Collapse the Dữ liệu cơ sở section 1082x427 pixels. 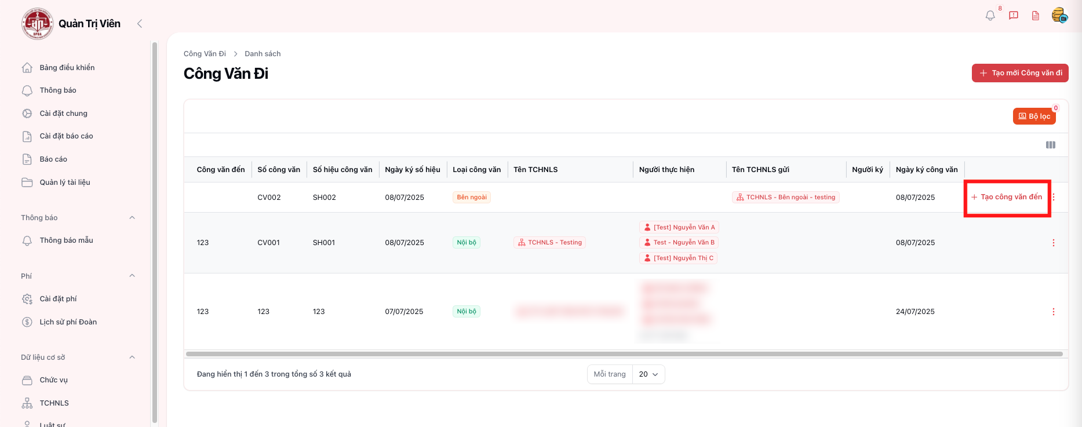132,357
